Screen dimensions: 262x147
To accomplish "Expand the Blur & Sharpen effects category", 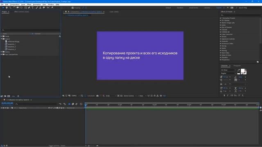I will pos(221,27).
